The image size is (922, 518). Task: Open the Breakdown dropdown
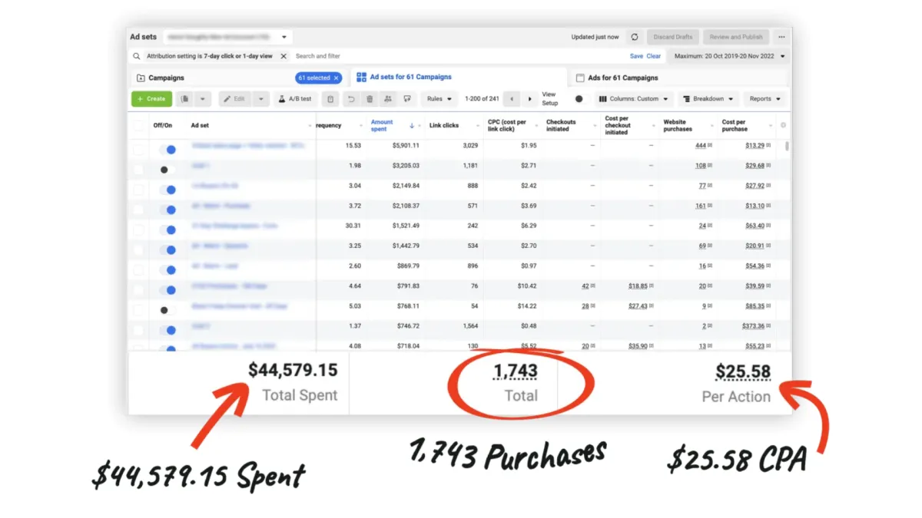pyautogui.click(x=708, y=99)
